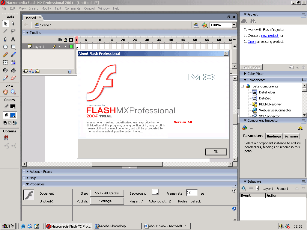Toggle Layer 1 lock dot
This screenshot has width=307, height=230.
(x=65, y=46)
